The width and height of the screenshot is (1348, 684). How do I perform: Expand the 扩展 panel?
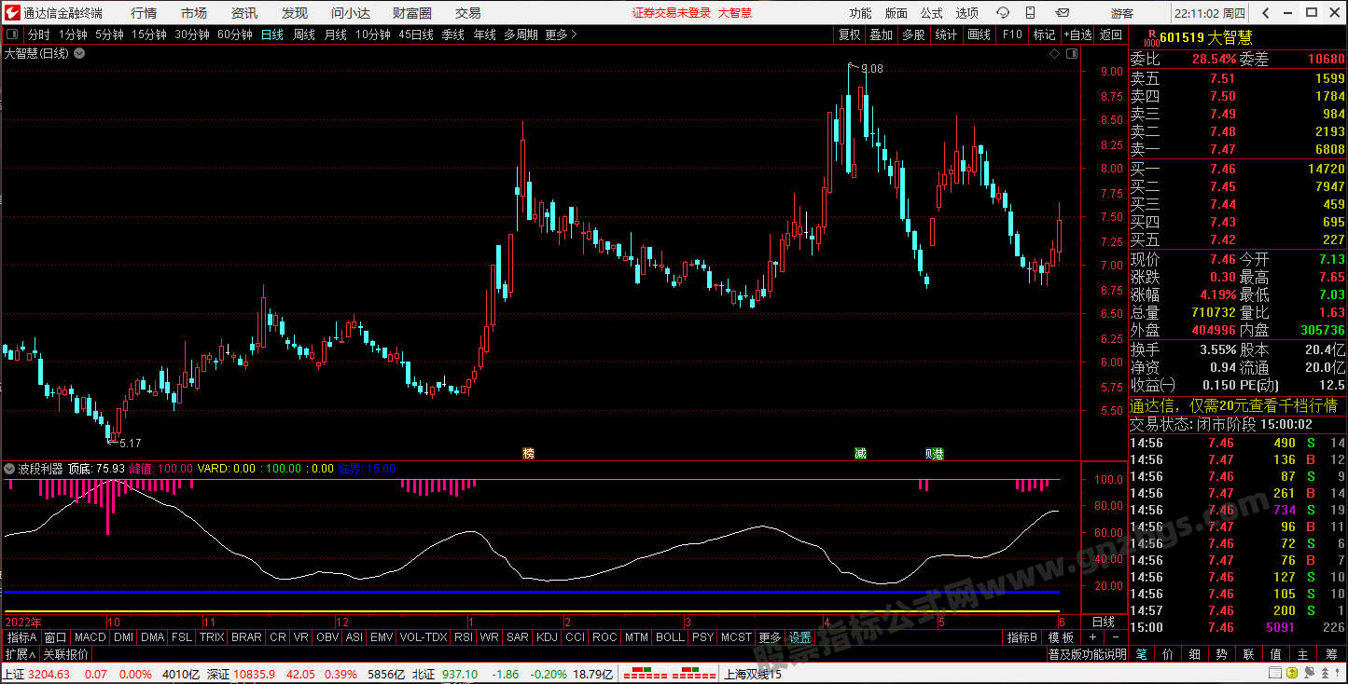tap(19, 654)
